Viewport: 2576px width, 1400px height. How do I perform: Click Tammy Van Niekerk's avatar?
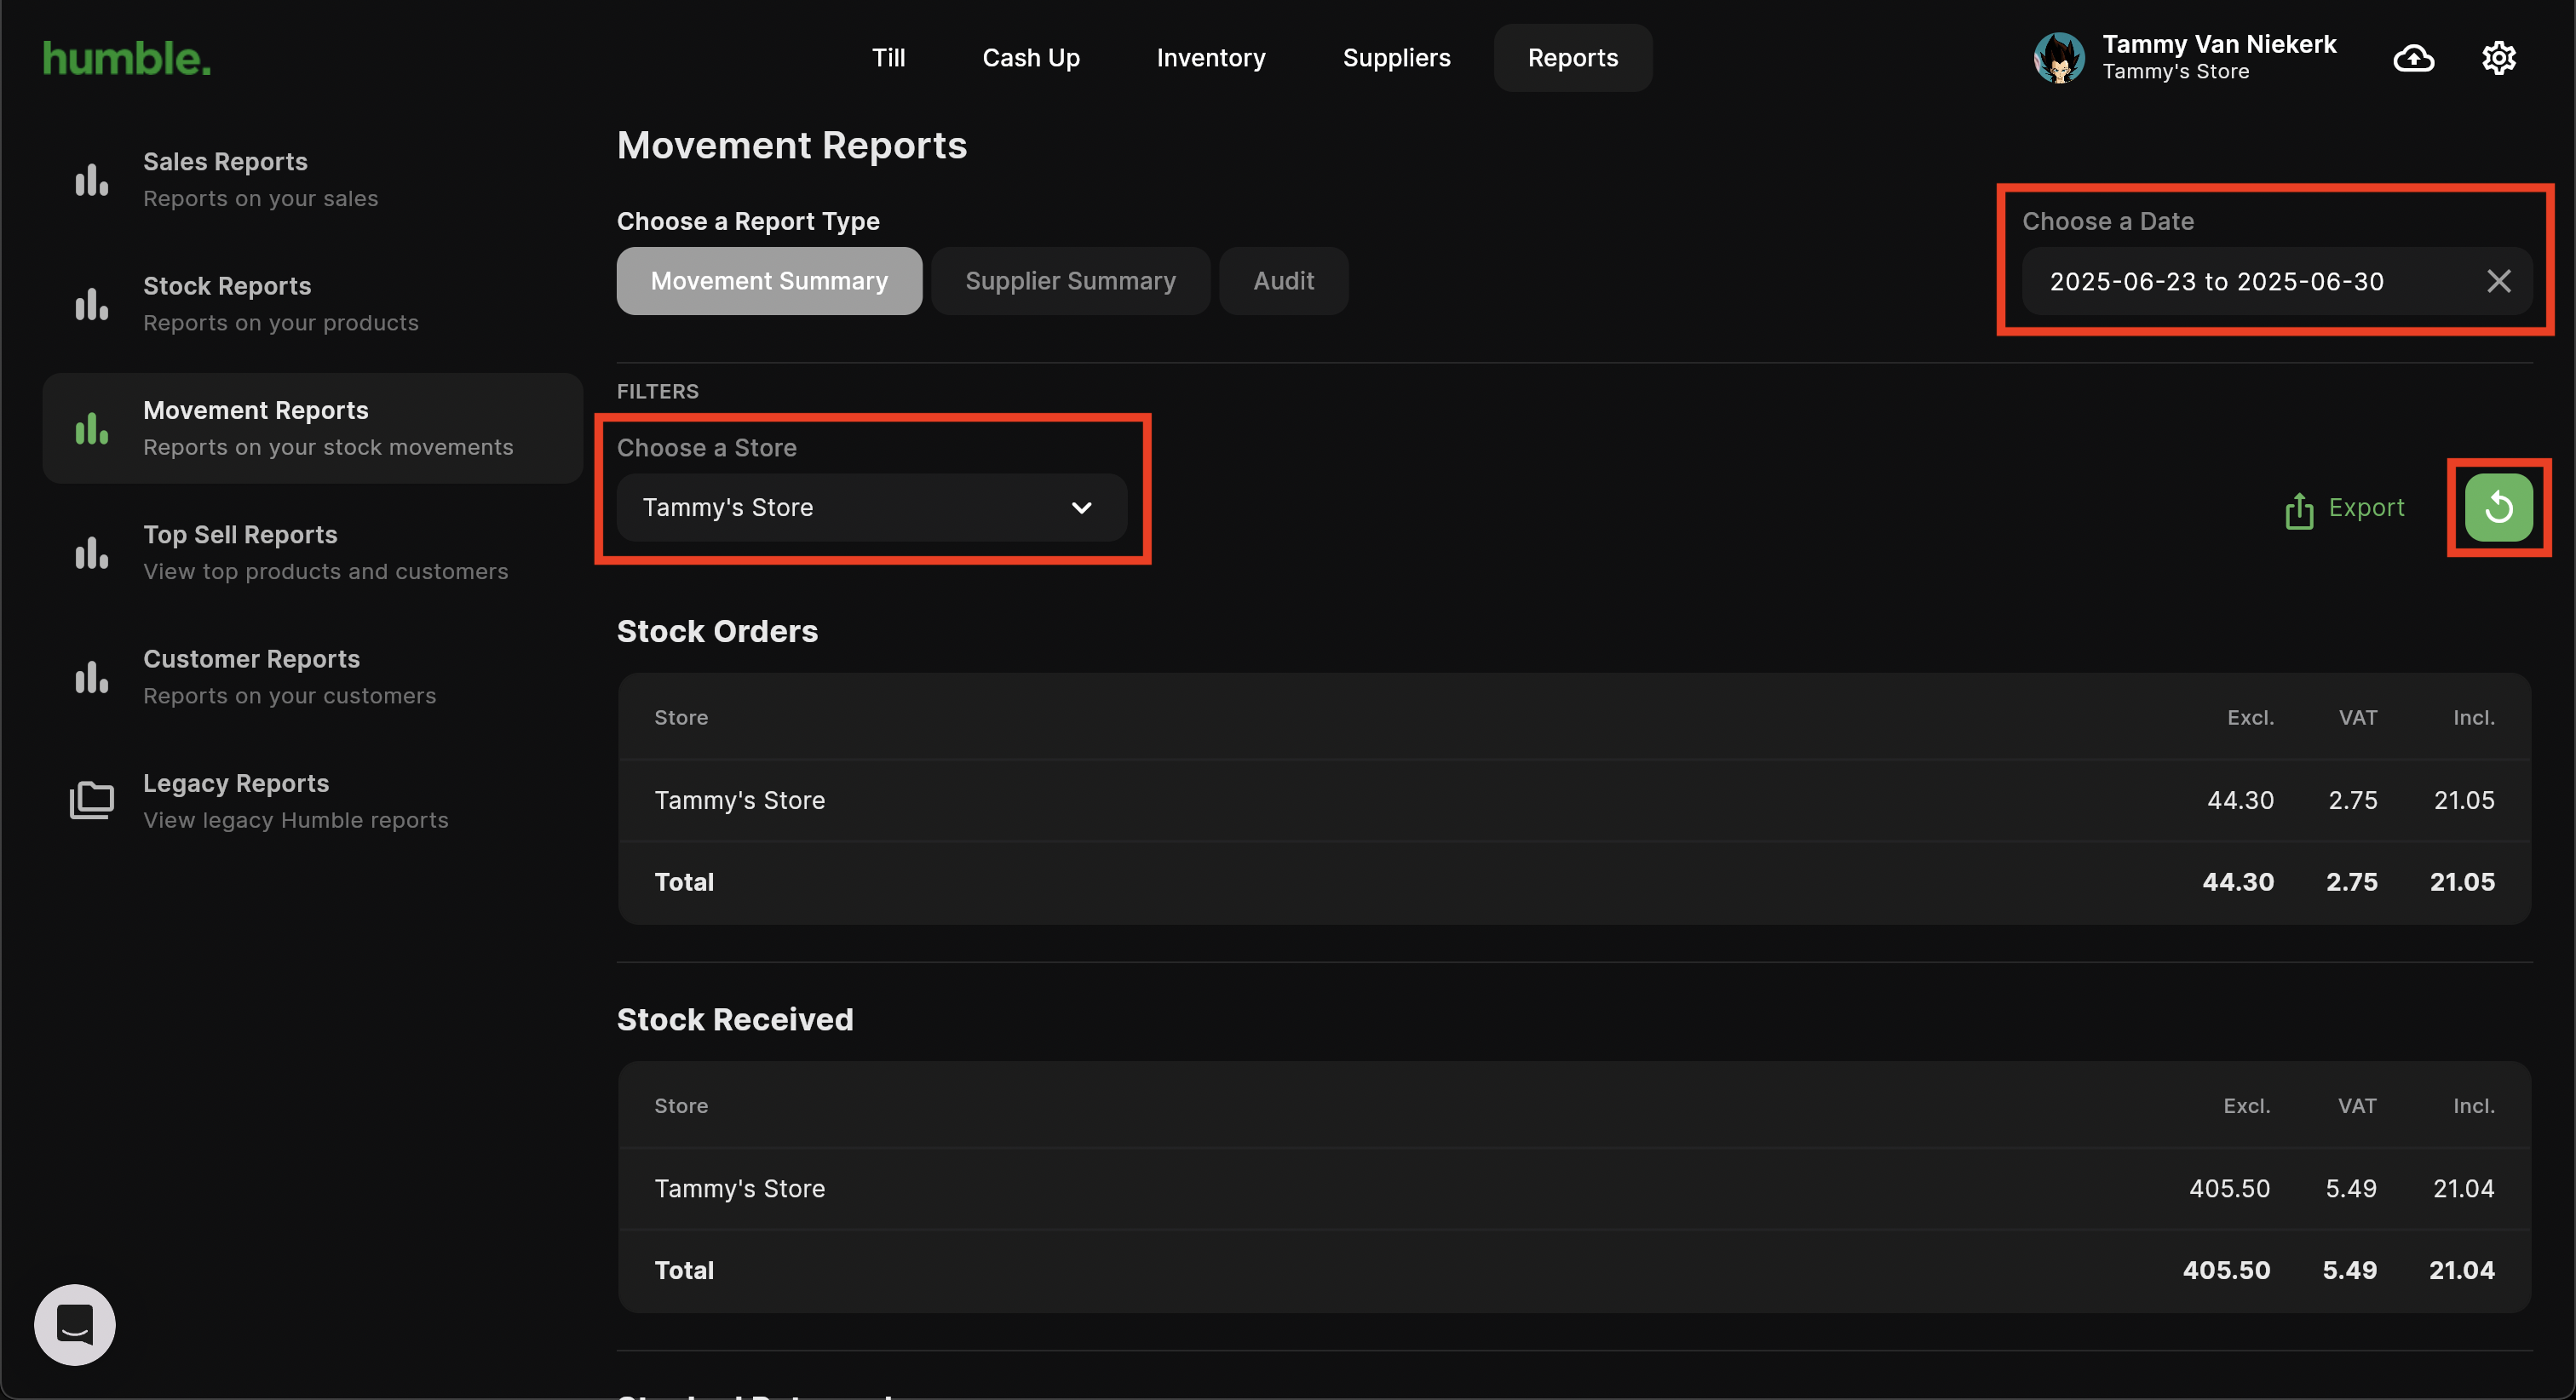[x=2059, y=58]
